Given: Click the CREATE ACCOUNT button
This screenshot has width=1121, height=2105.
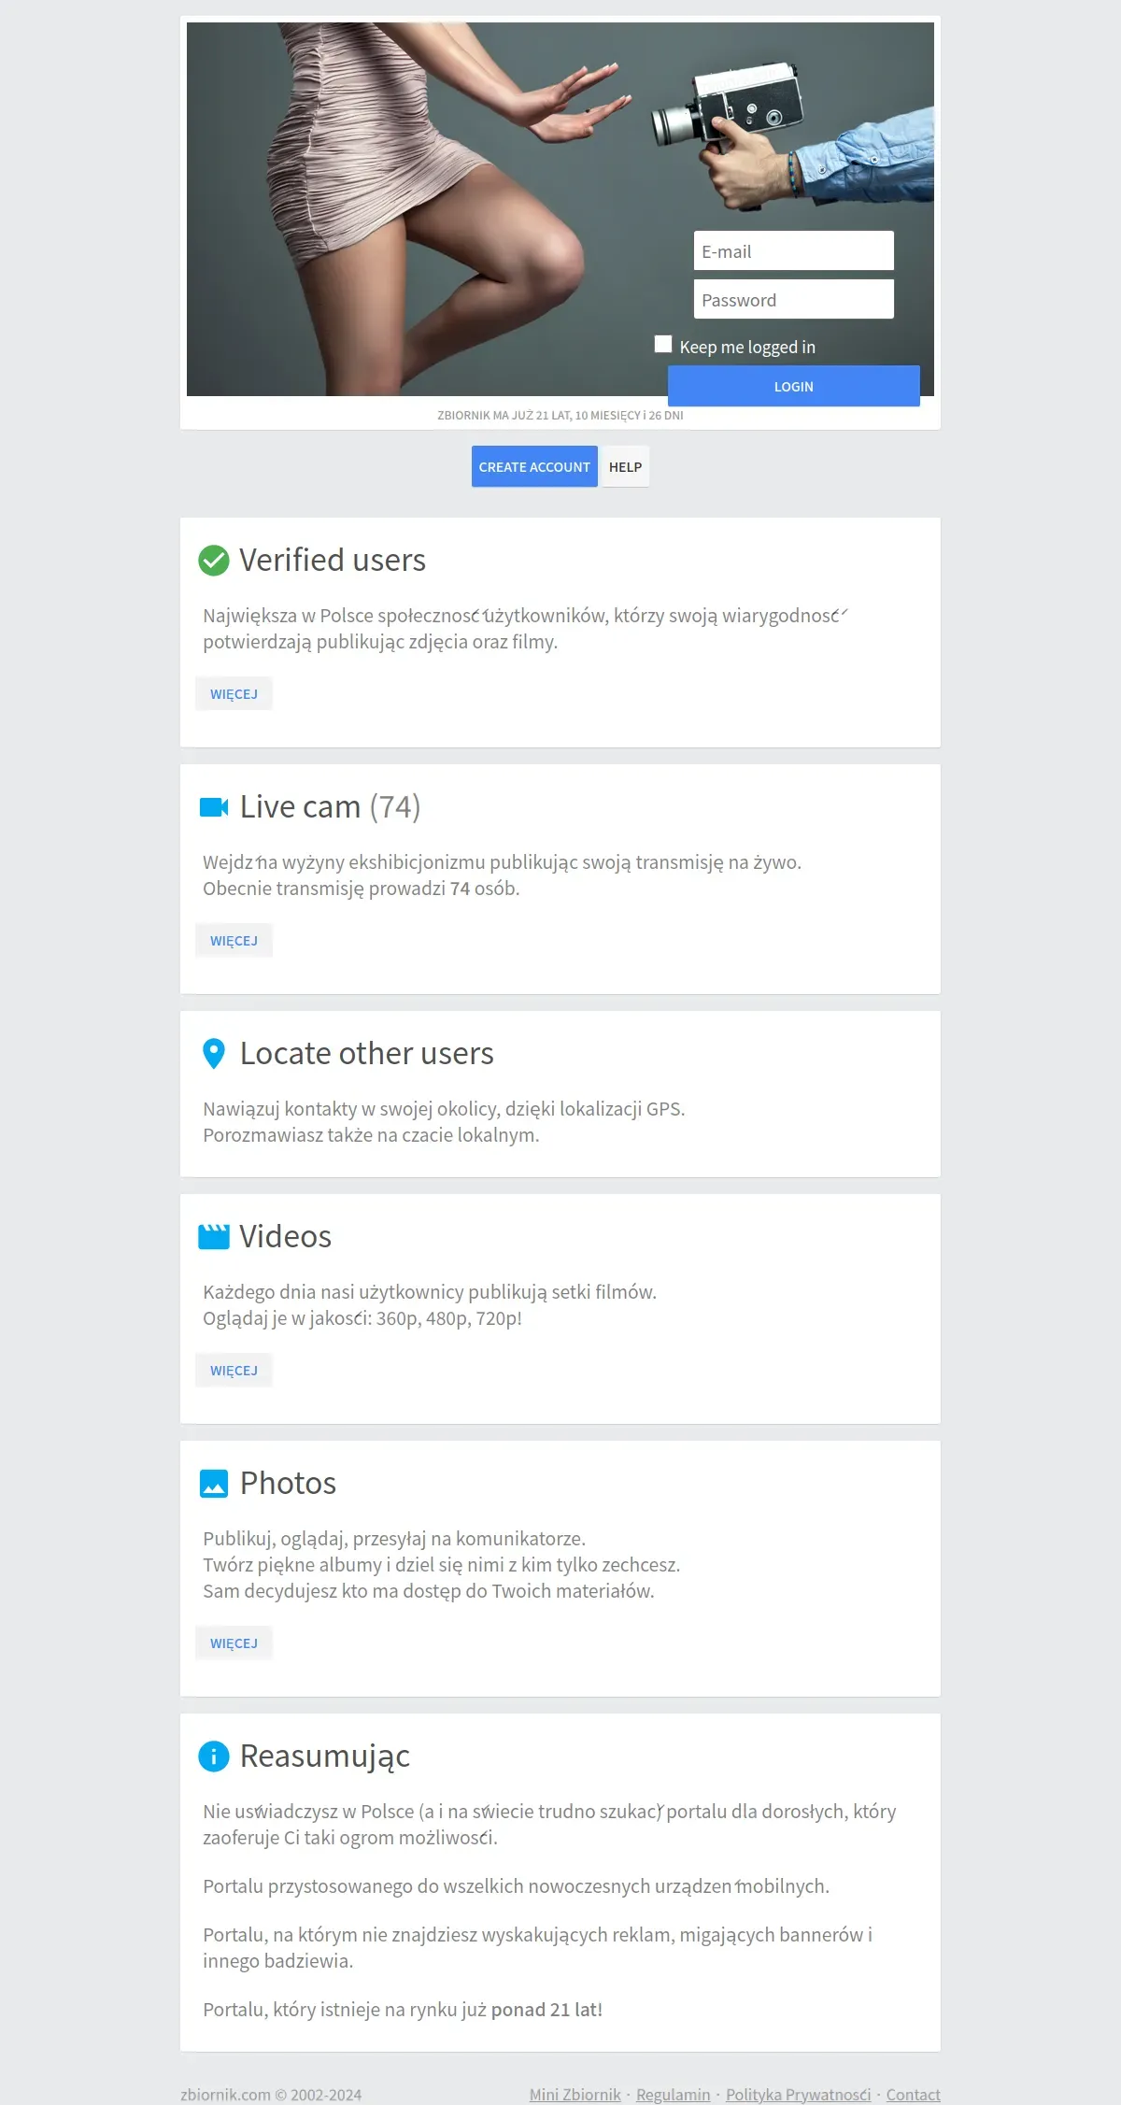Looking at the screenshot, I should [534, 467].
